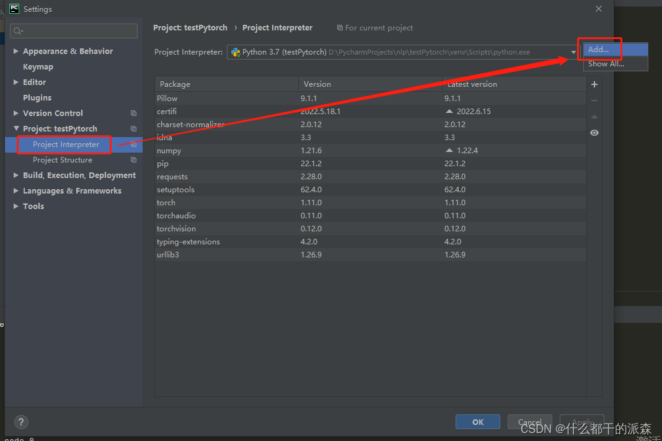This screenshot has width=662, height=441.
Task: Click upgrade arrow next to certifi 2022.6.15
Action: [x=449, y=111]
